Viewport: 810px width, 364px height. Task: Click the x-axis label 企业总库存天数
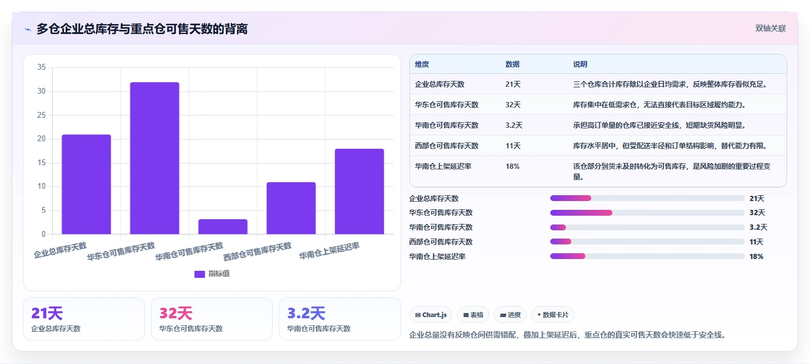60,250
